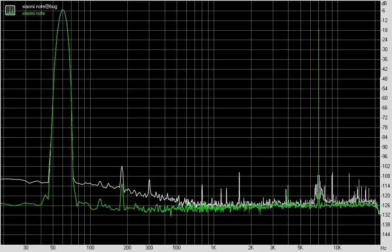392x252 pixels.
Task: Click the -18 dB axis value
Action: 384,30
